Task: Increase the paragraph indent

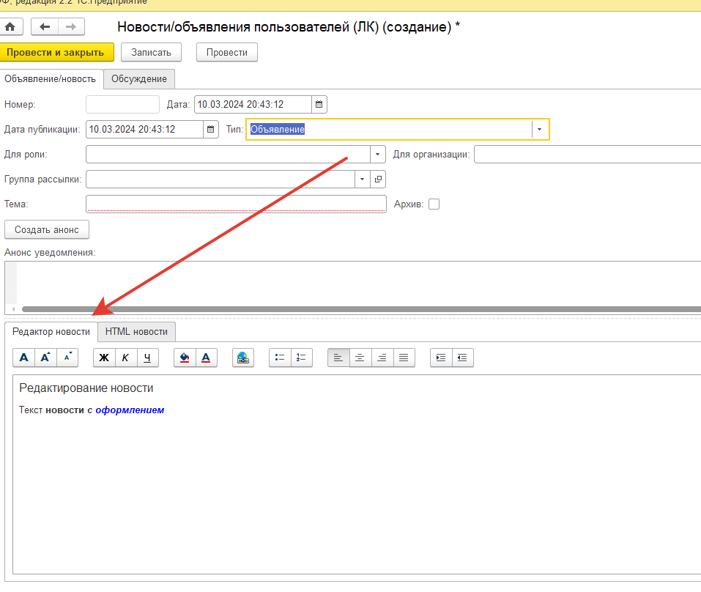Action: (x=441, y=358)
